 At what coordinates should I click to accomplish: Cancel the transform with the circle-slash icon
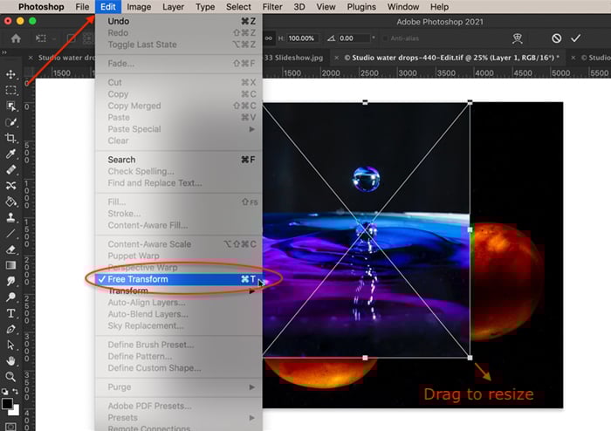(557, 38)
